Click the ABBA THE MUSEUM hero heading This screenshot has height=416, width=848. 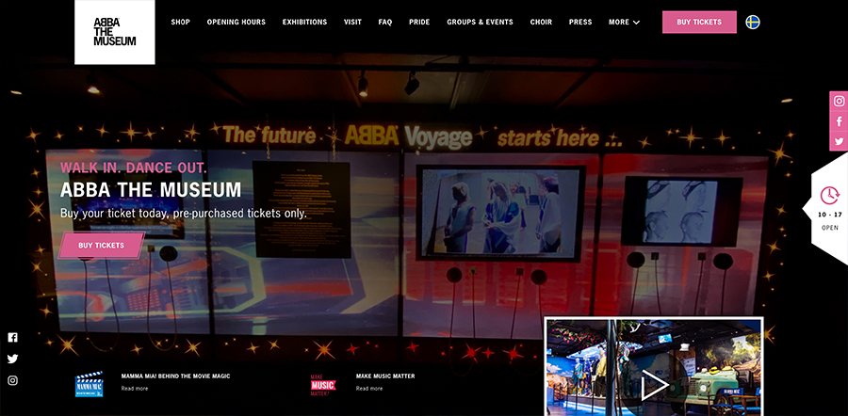151,189
